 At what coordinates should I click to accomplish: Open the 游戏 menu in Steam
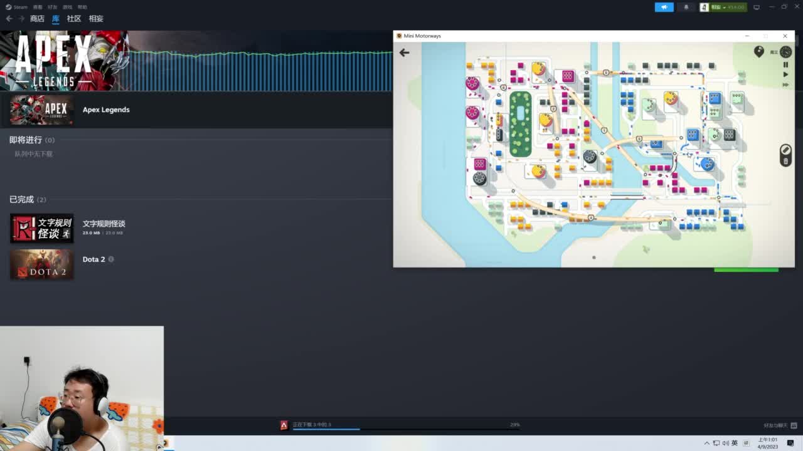pyautogui.click(x=68, y=7)
